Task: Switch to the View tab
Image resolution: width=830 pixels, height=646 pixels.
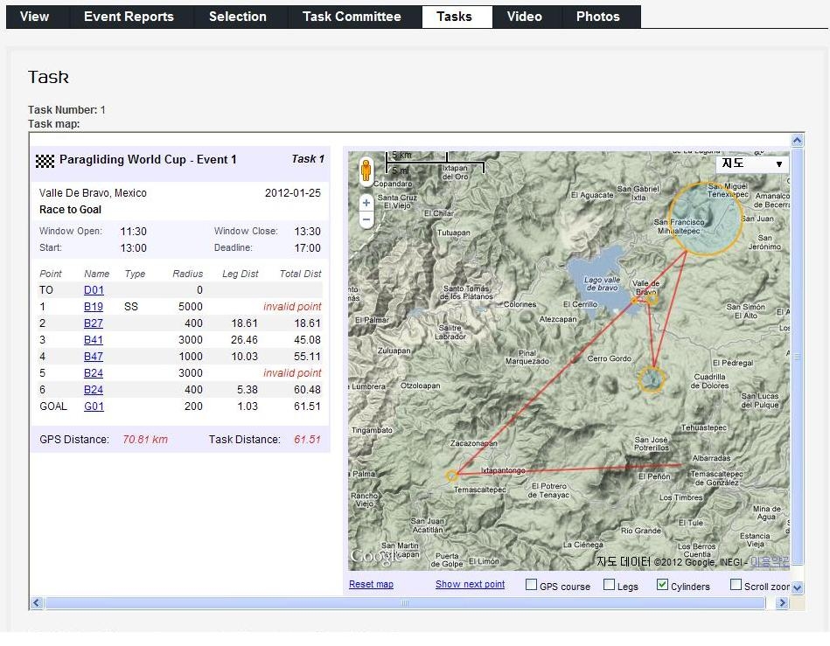Action: click(x=35, y=17)
